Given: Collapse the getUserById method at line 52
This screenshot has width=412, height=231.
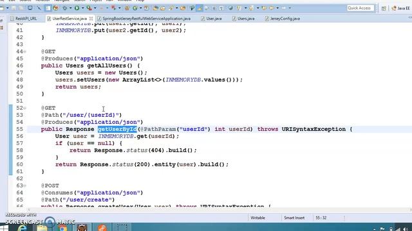Looking at the screenshot, I should [24, 108].
